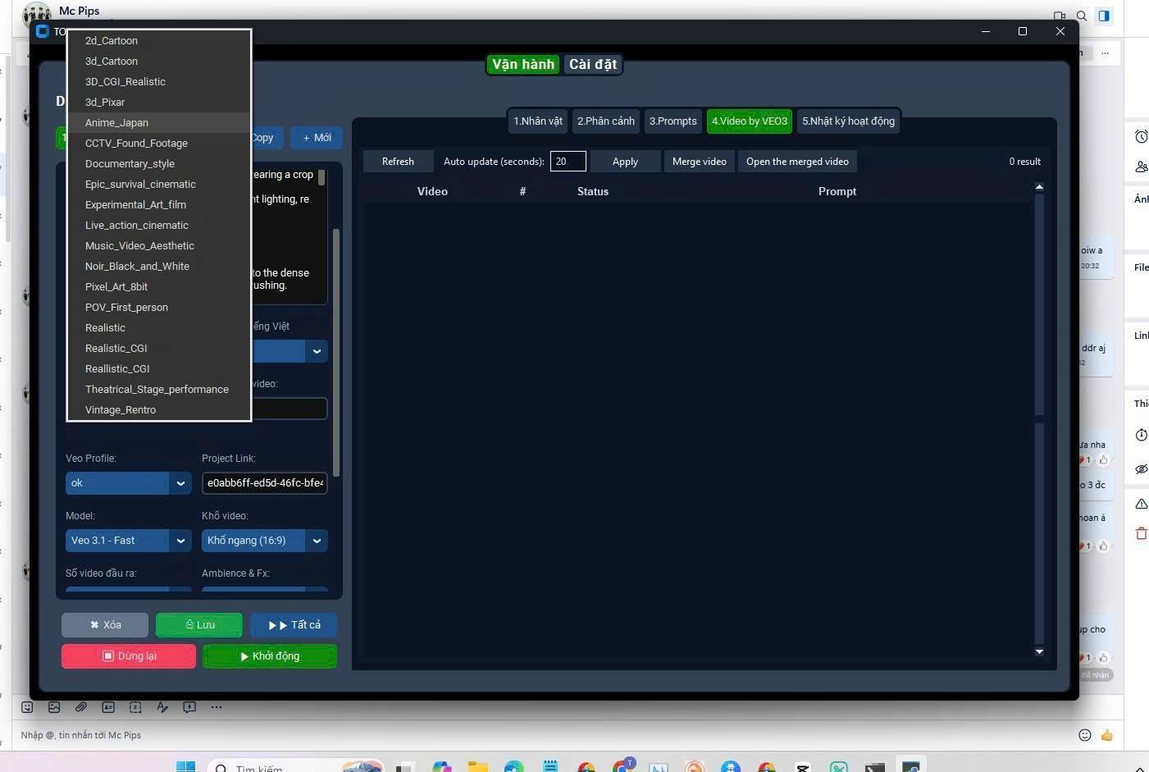This screenshot has height=772, width=1149.
Task: Expand the Khổ video aspect ratio dropdown
Action: (317, 541)
